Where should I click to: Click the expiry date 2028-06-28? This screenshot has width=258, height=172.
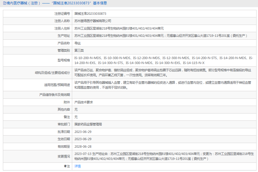point(83,147)
